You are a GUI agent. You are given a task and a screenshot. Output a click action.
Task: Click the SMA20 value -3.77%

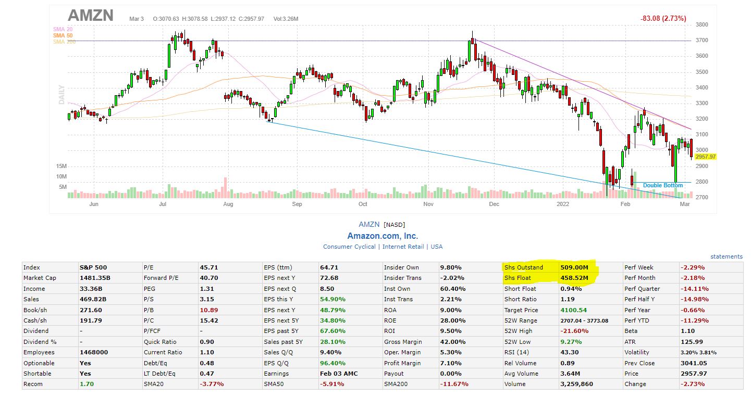coord(212,384)
